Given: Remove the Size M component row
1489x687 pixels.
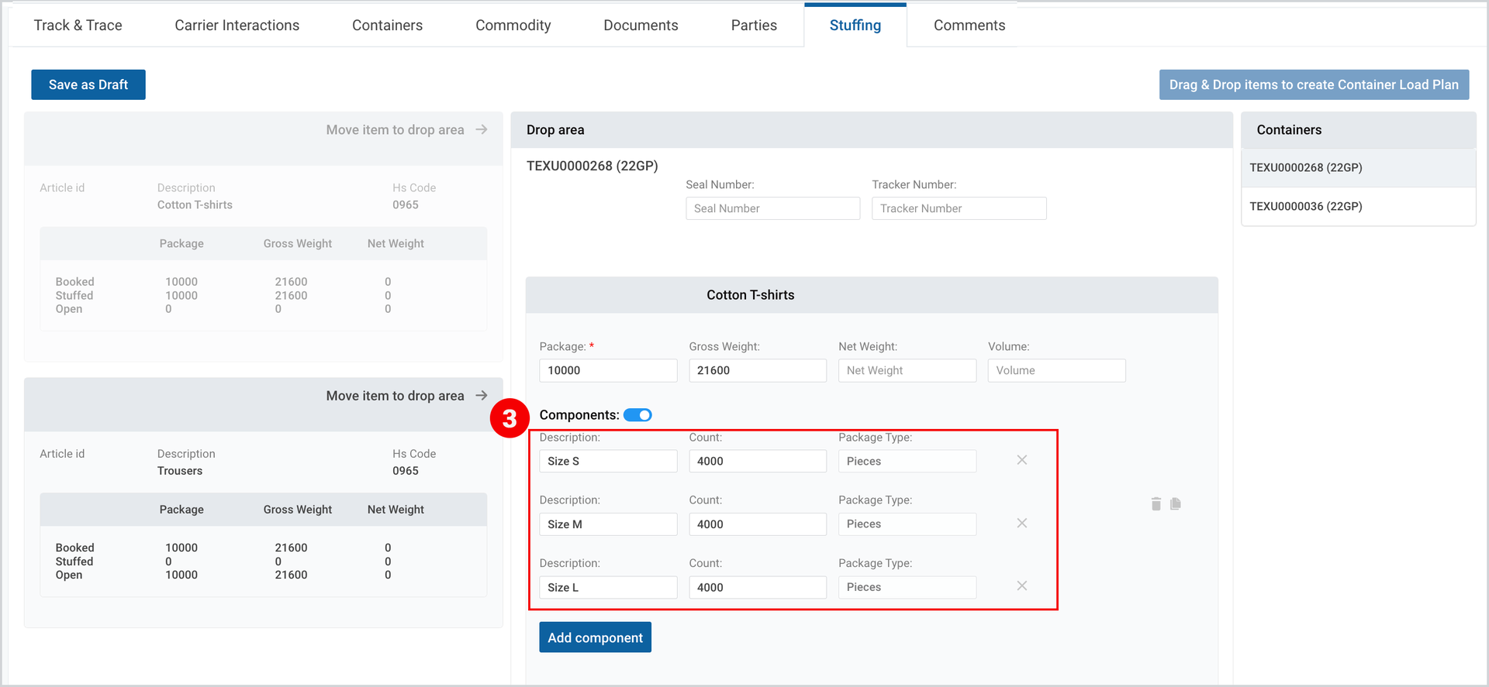Looking at the screenshot, I should coord(1022,524).
